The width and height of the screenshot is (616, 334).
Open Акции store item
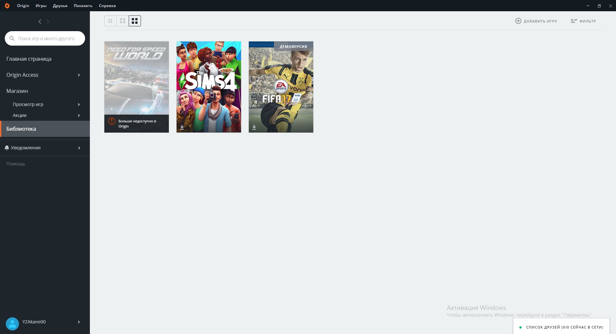pos(20,115)
